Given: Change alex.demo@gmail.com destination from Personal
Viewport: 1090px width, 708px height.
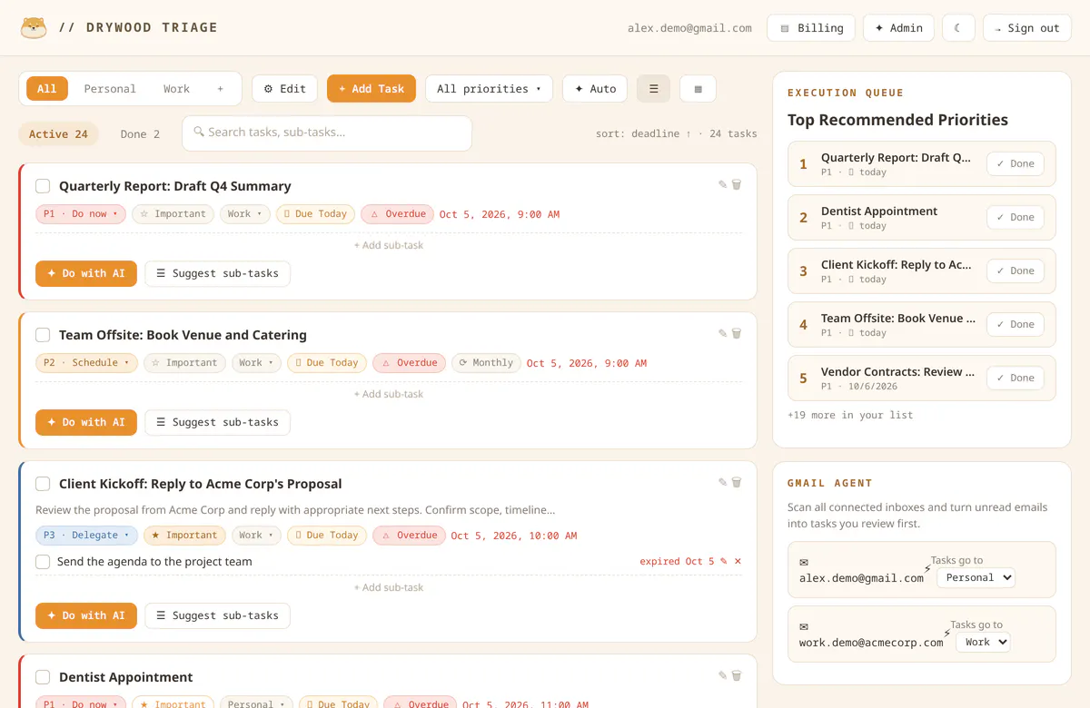Looking at the screenshot, I should point(976,577).
